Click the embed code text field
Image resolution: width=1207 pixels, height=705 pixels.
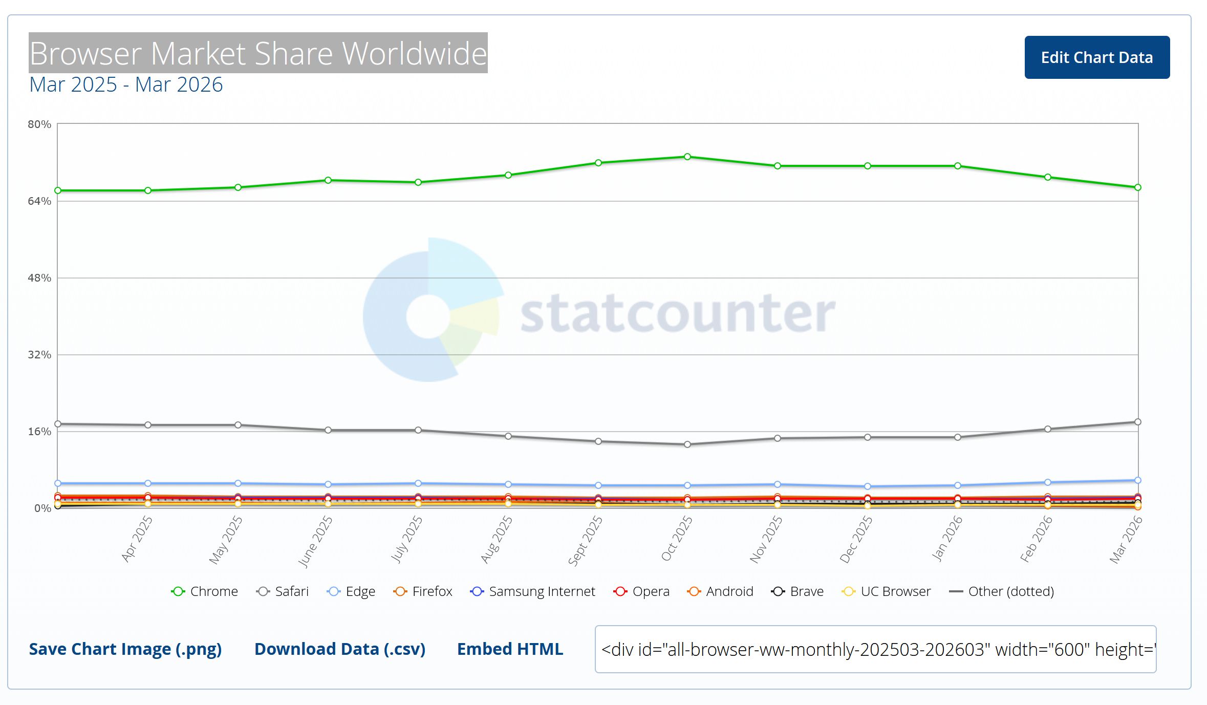[x=875, y=649]
